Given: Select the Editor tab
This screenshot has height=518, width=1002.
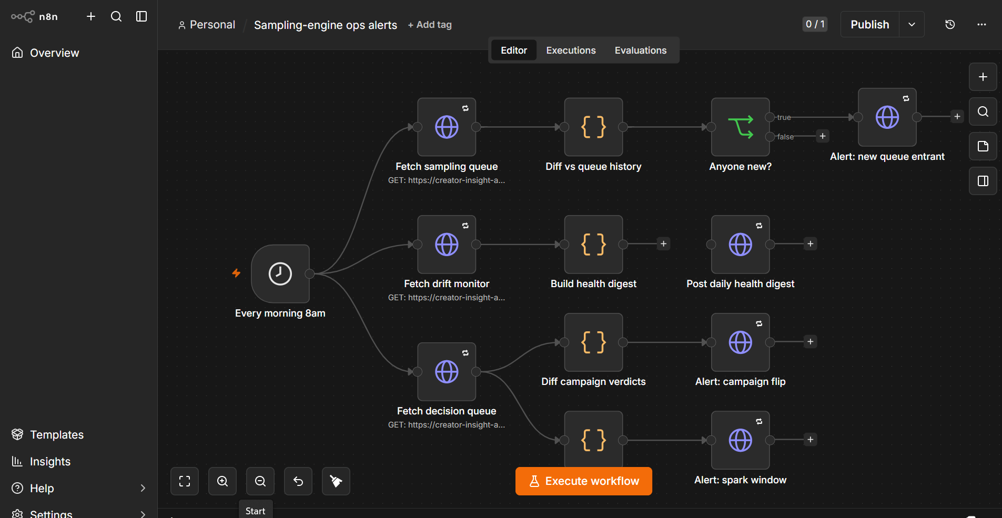Looking at the screenshot, I should coord(514,50).
